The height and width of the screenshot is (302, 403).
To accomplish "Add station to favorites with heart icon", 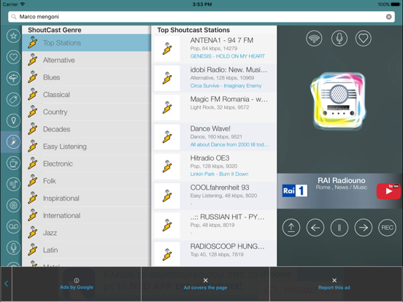I will pos(363,39).
